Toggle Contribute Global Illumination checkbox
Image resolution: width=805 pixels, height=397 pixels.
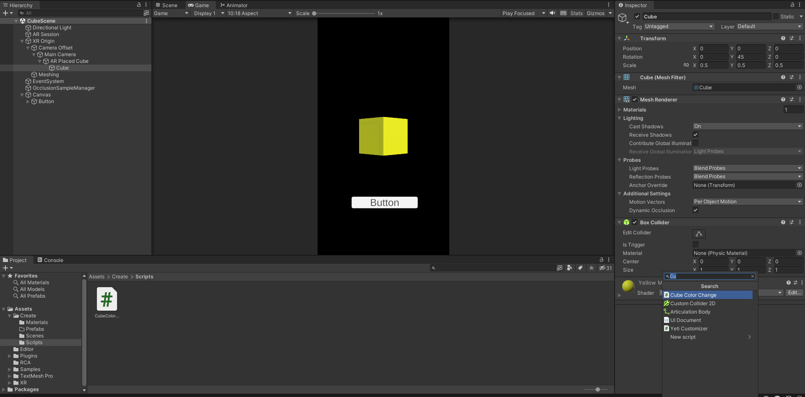pyautogui.click(x=696, y=143)
